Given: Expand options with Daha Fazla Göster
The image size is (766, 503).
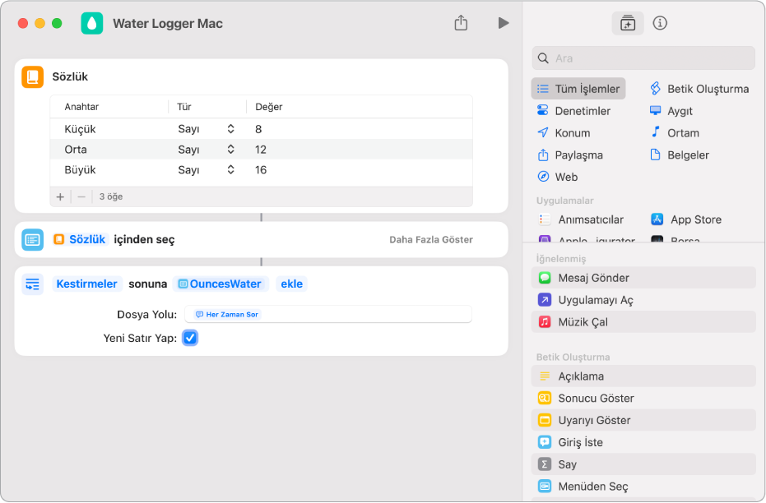Looking at the screenshot, I should 431,239.
